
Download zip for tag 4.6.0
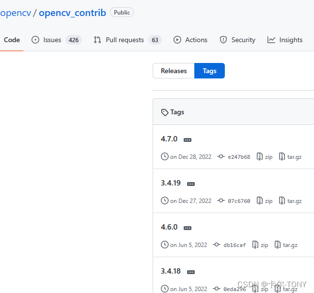(265, 245)
